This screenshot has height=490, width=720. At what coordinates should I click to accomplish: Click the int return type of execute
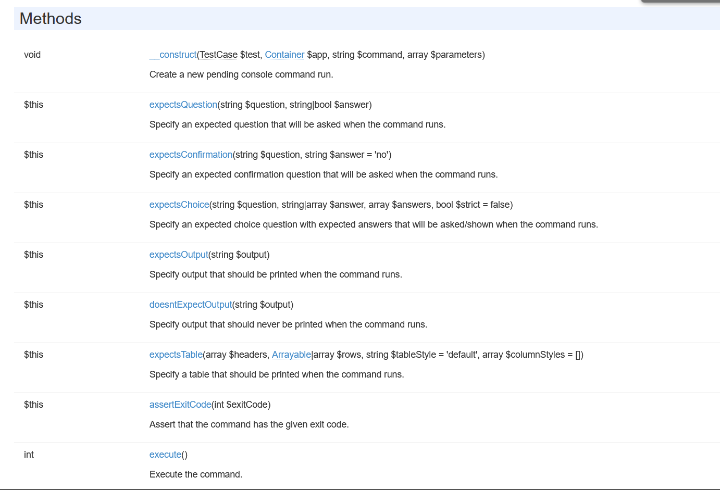(29, 455)
